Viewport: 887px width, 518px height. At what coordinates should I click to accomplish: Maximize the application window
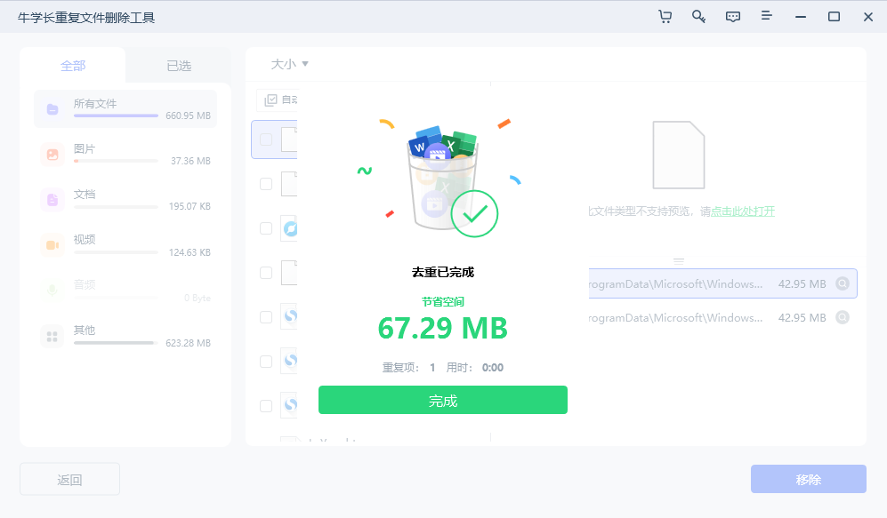pos(834,17)
